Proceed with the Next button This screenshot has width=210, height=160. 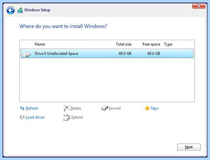189,147
